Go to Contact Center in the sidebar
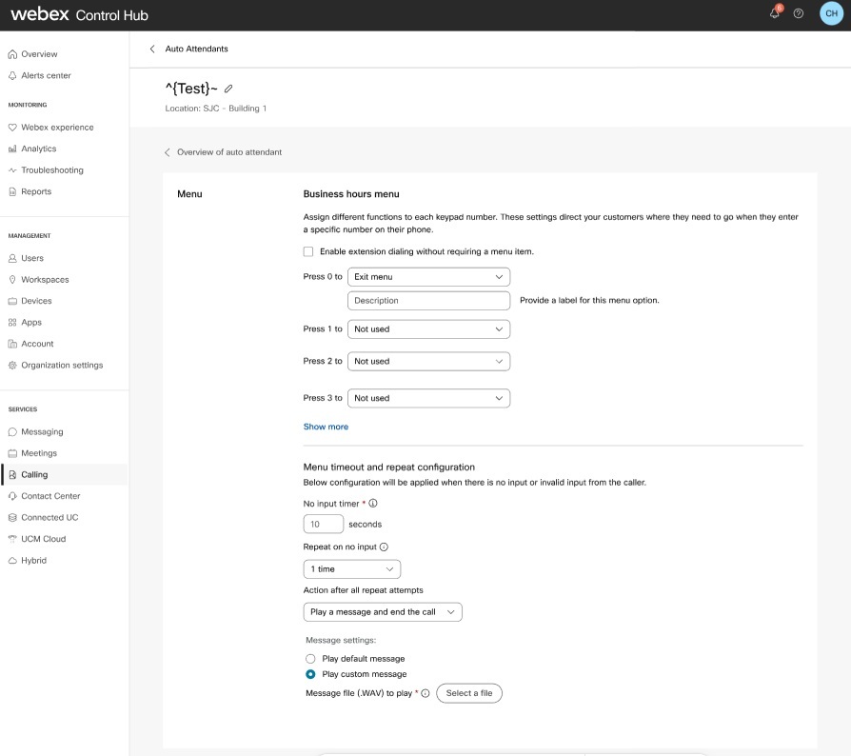This screenshot has width=851, height=756. click(50, 496)
